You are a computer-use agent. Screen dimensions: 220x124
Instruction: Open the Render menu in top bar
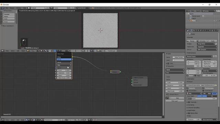tap(12, 8)
